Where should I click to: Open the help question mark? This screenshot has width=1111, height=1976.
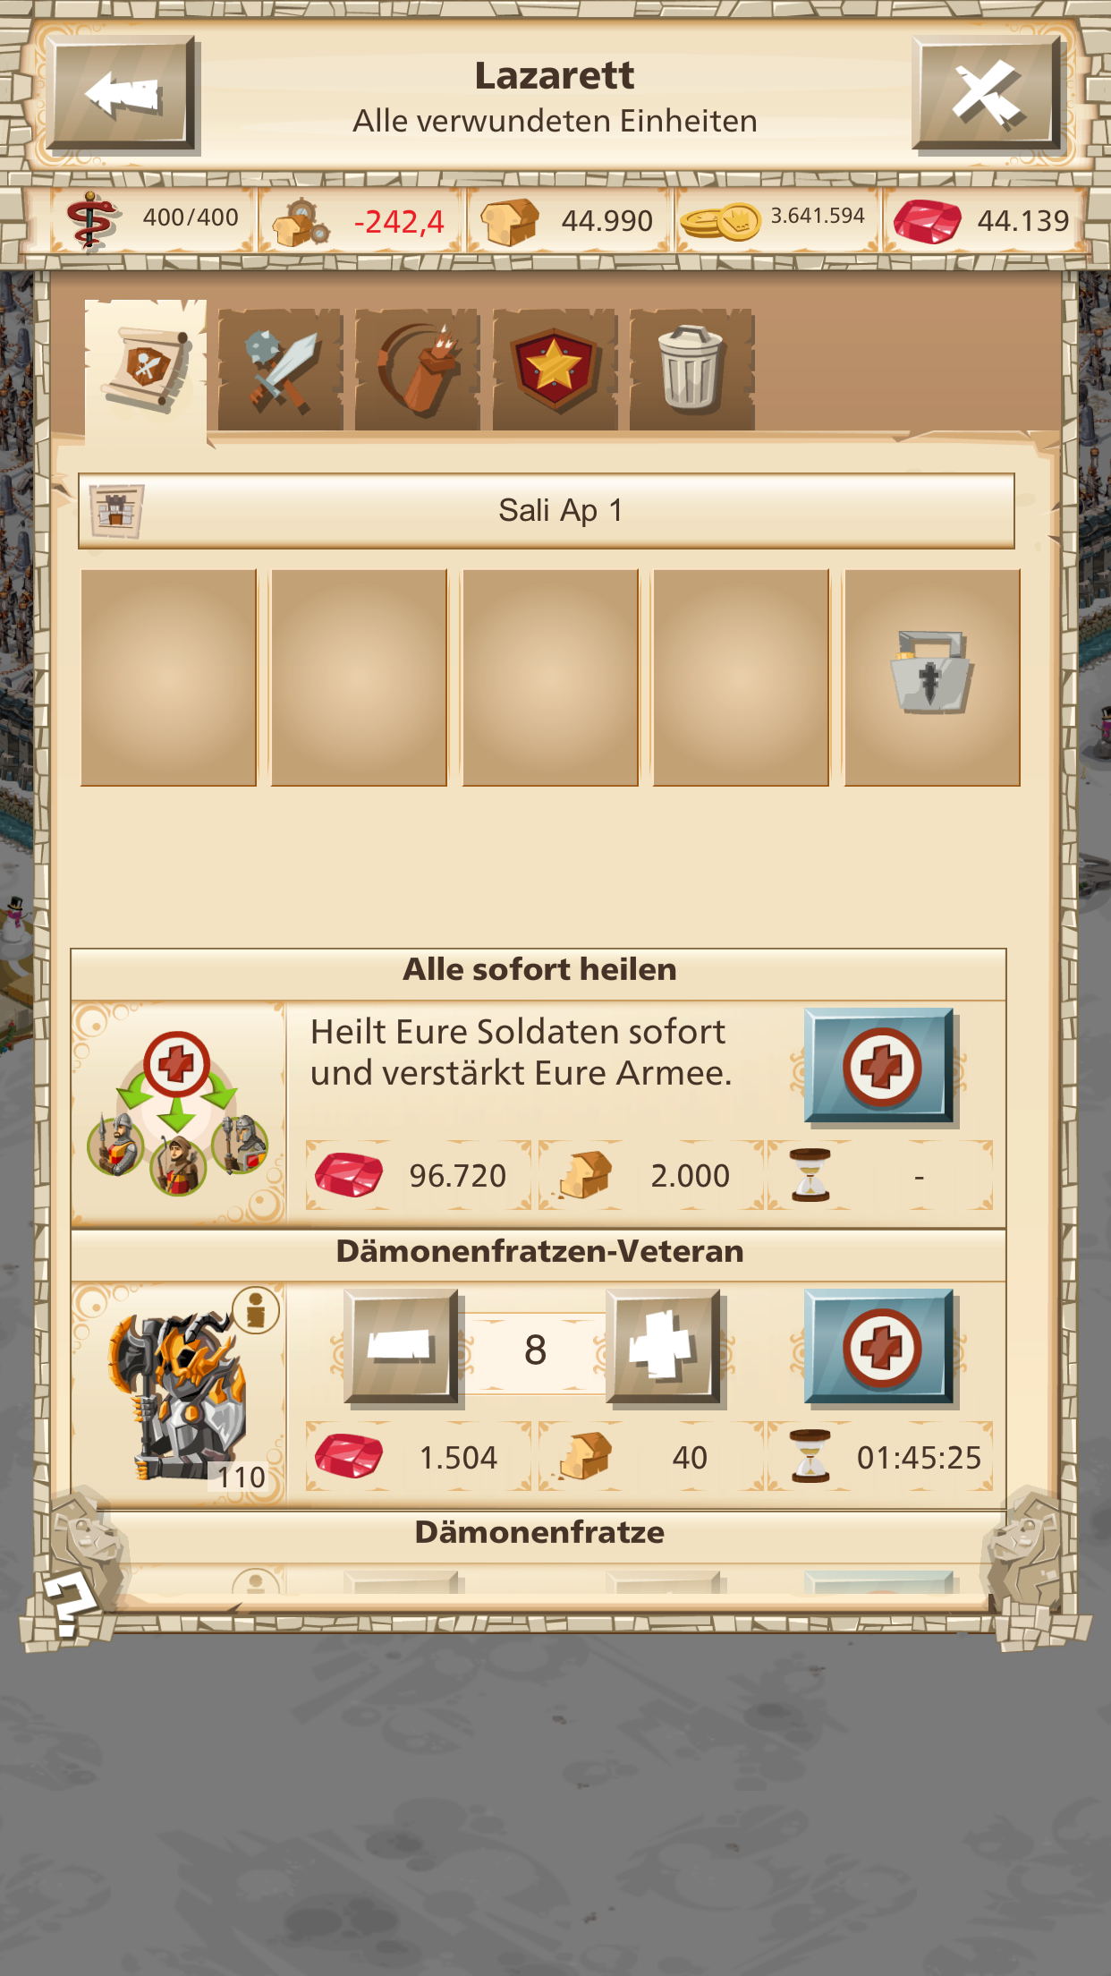pyautogui.click(x=68, y=1605)
